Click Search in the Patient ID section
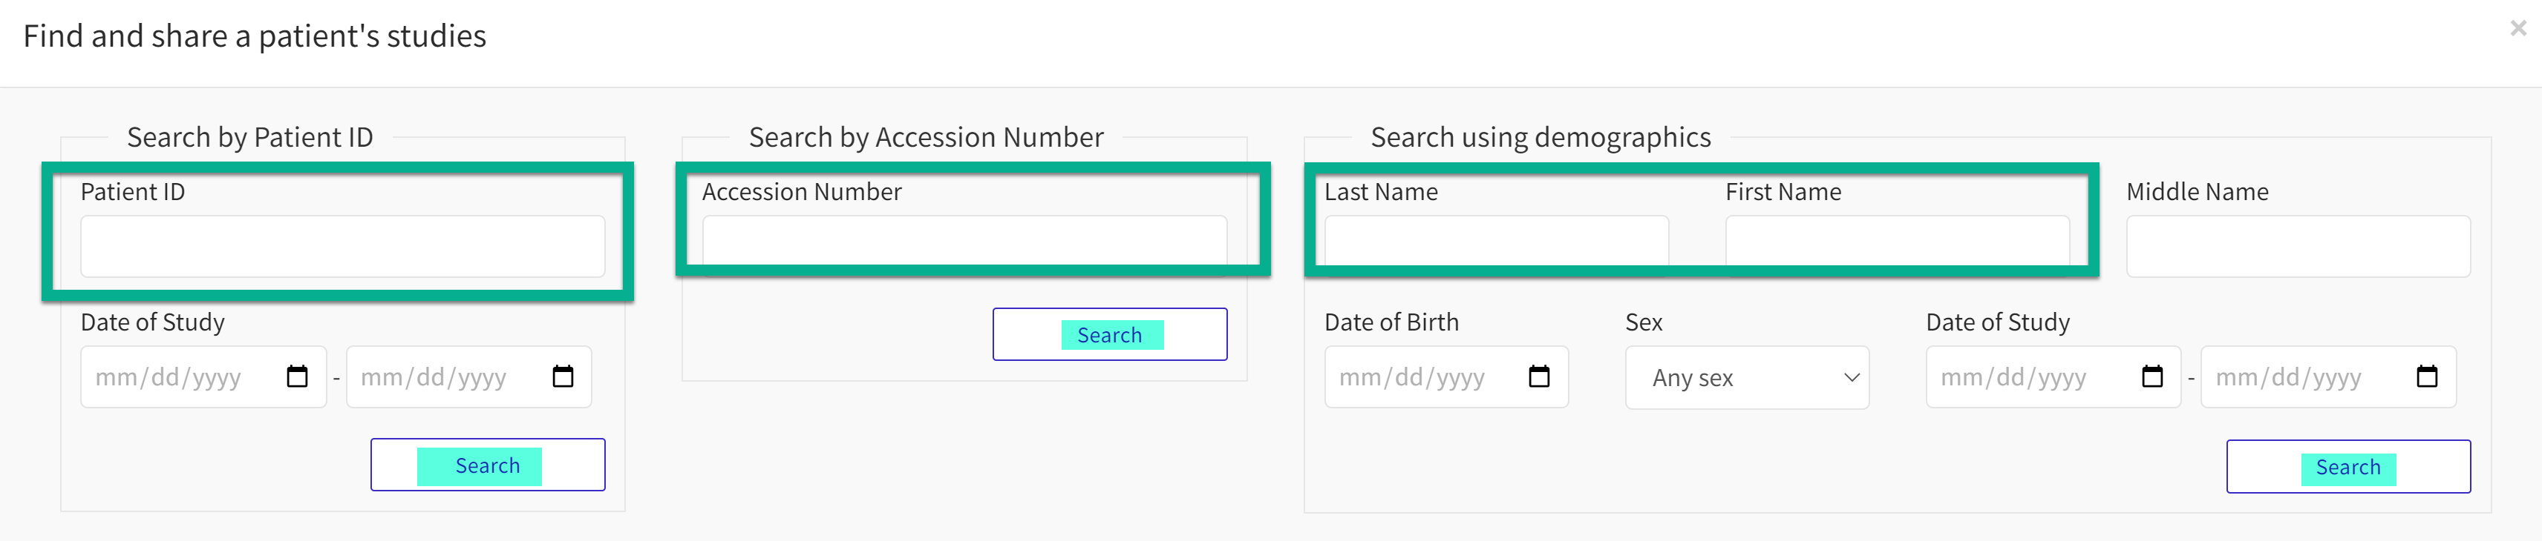This screenshot has height=541, width=2542. pos(486,464)
